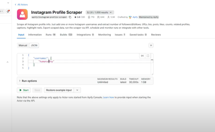
Task: Expand the Run options section
Action: 28,81
